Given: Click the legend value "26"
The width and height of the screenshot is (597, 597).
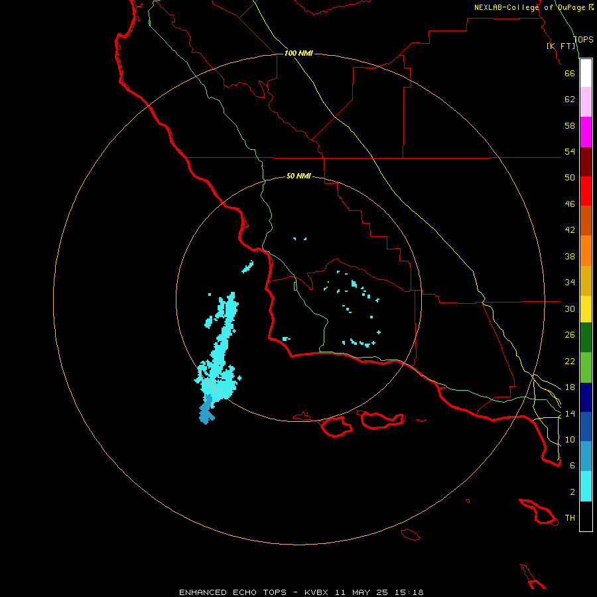Looking at the screenshot, I should coord(570,335).
